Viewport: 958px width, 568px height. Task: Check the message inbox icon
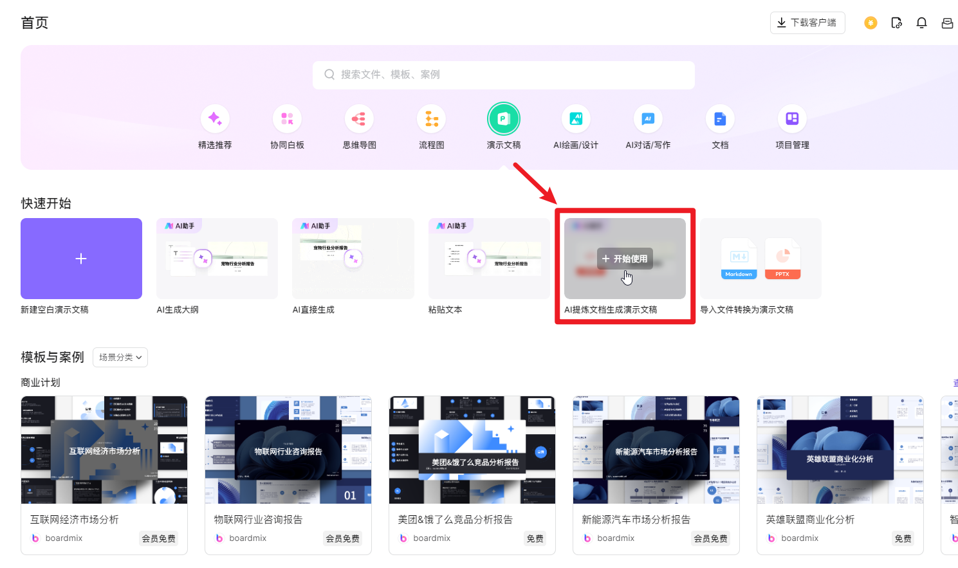coord(946,23)
